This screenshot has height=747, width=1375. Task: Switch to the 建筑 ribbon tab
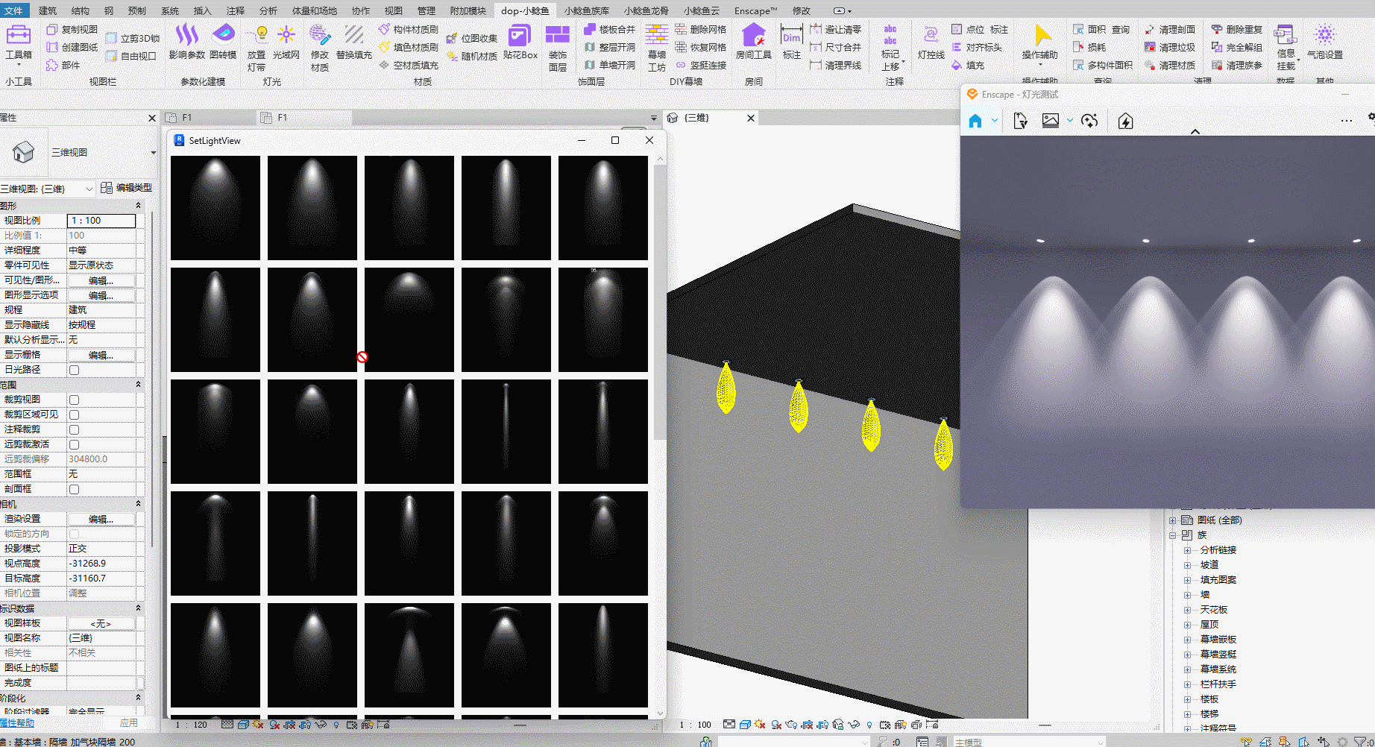(x=48, y=10)
